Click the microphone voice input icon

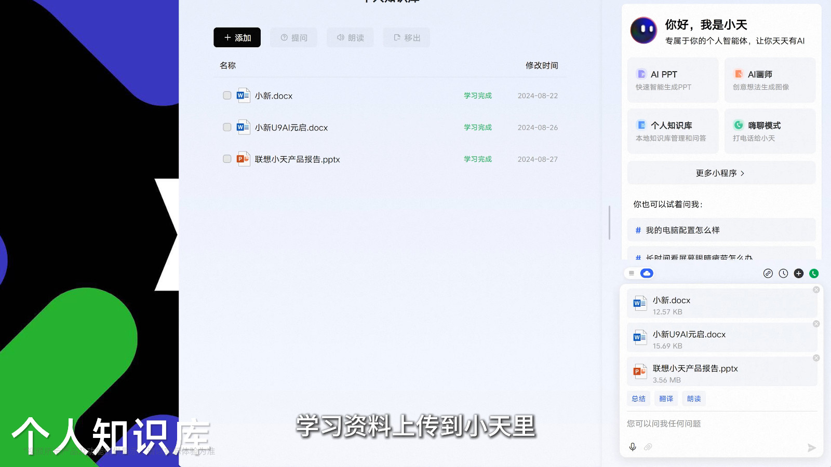pos(633,447)
